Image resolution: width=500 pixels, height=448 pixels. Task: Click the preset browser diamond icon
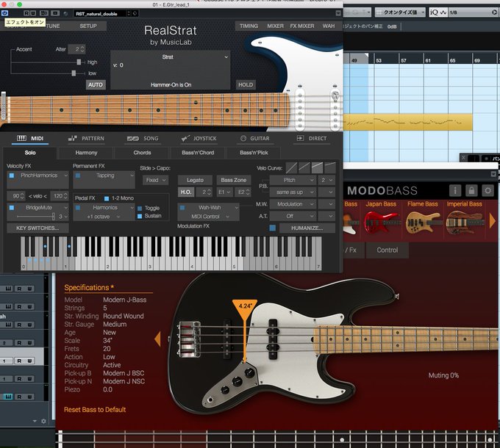pyautogui.click(x=135, y=13)
